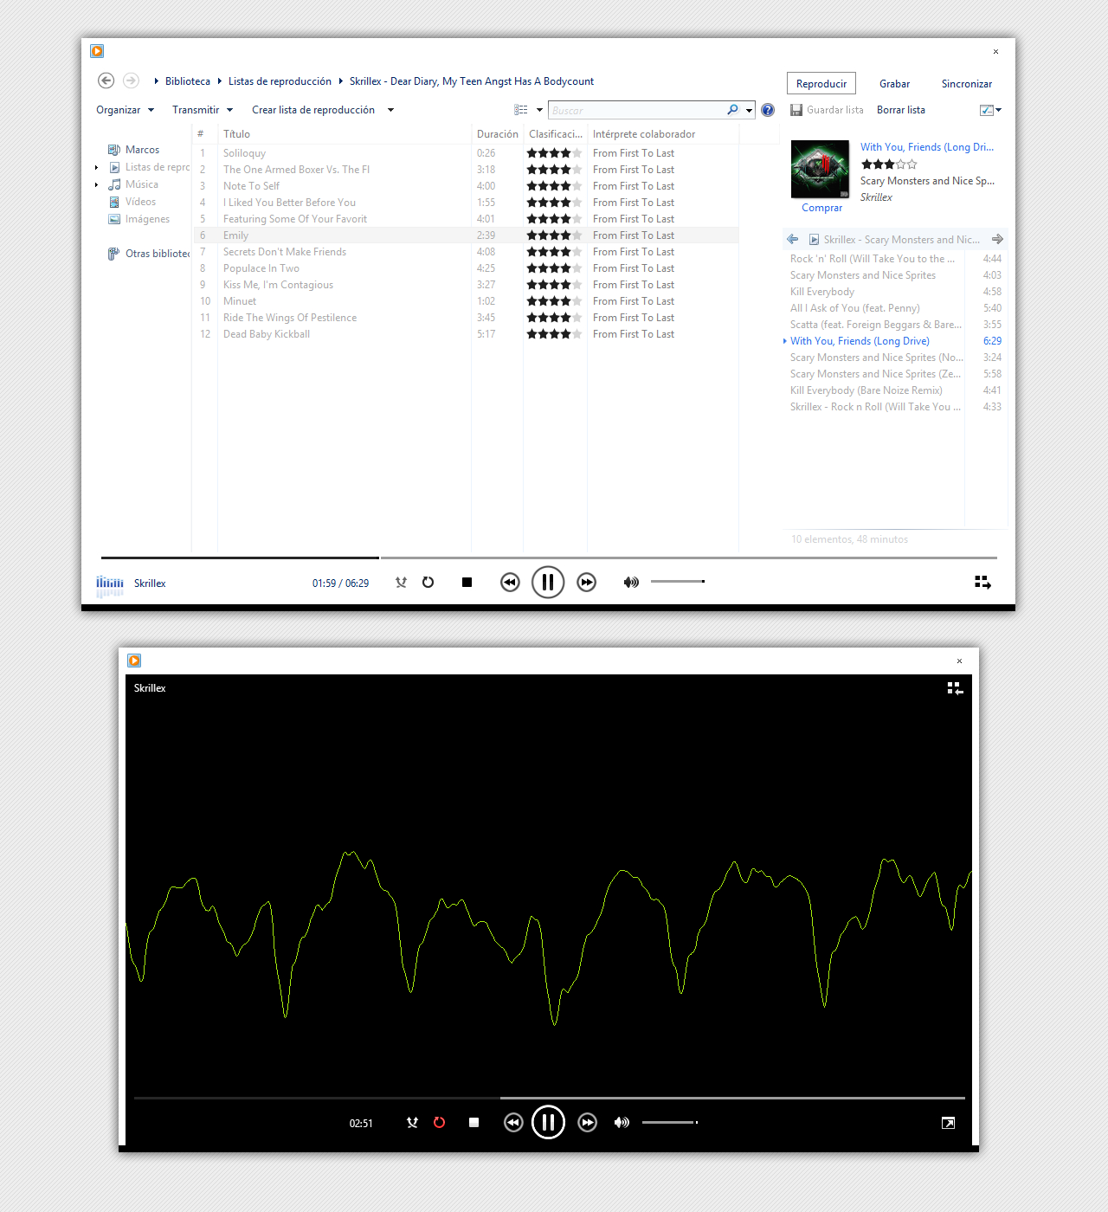Switch to Library from Now Playing window
Screen dimensions: 1108x1212
[x=955, y=688]
